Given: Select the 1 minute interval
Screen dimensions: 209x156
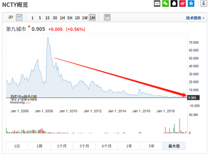Looking at the screenshot, I should click(x=32, y=18).
